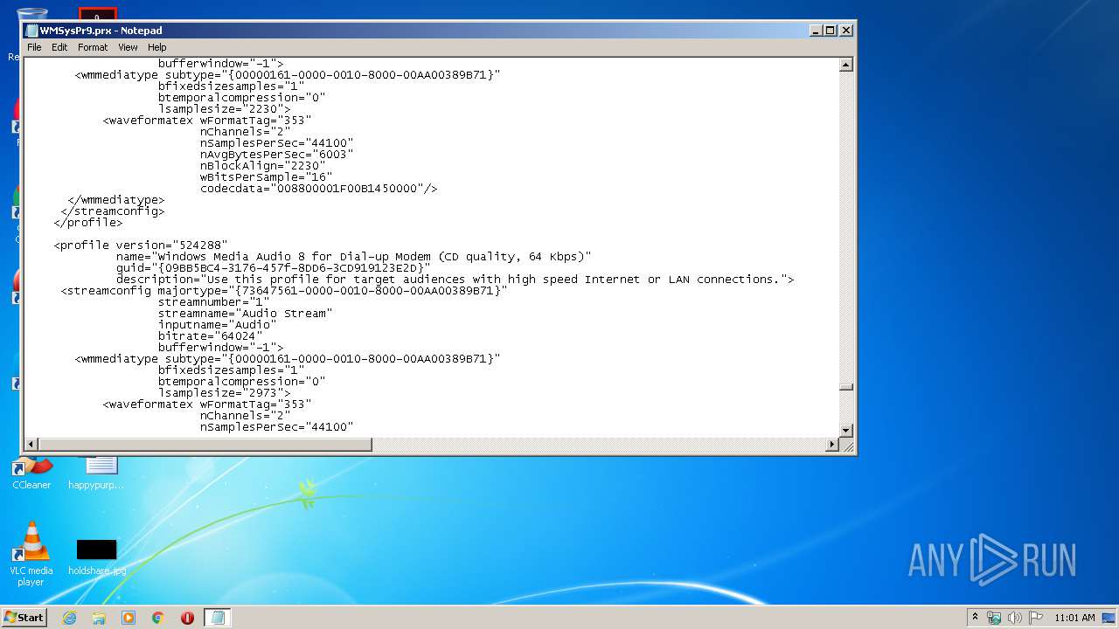Minimize the Notepad window
Screen dimensions: 1119x629
(816, 30)
